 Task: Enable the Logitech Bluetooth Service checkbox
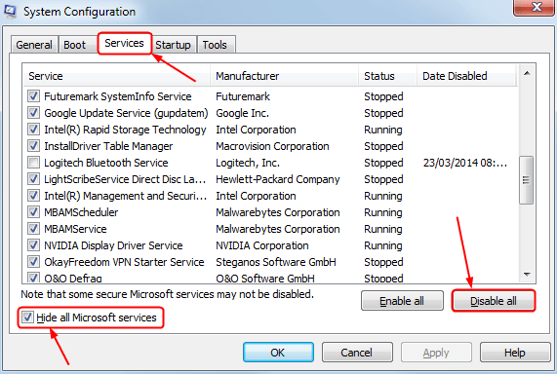pos(34,163)
